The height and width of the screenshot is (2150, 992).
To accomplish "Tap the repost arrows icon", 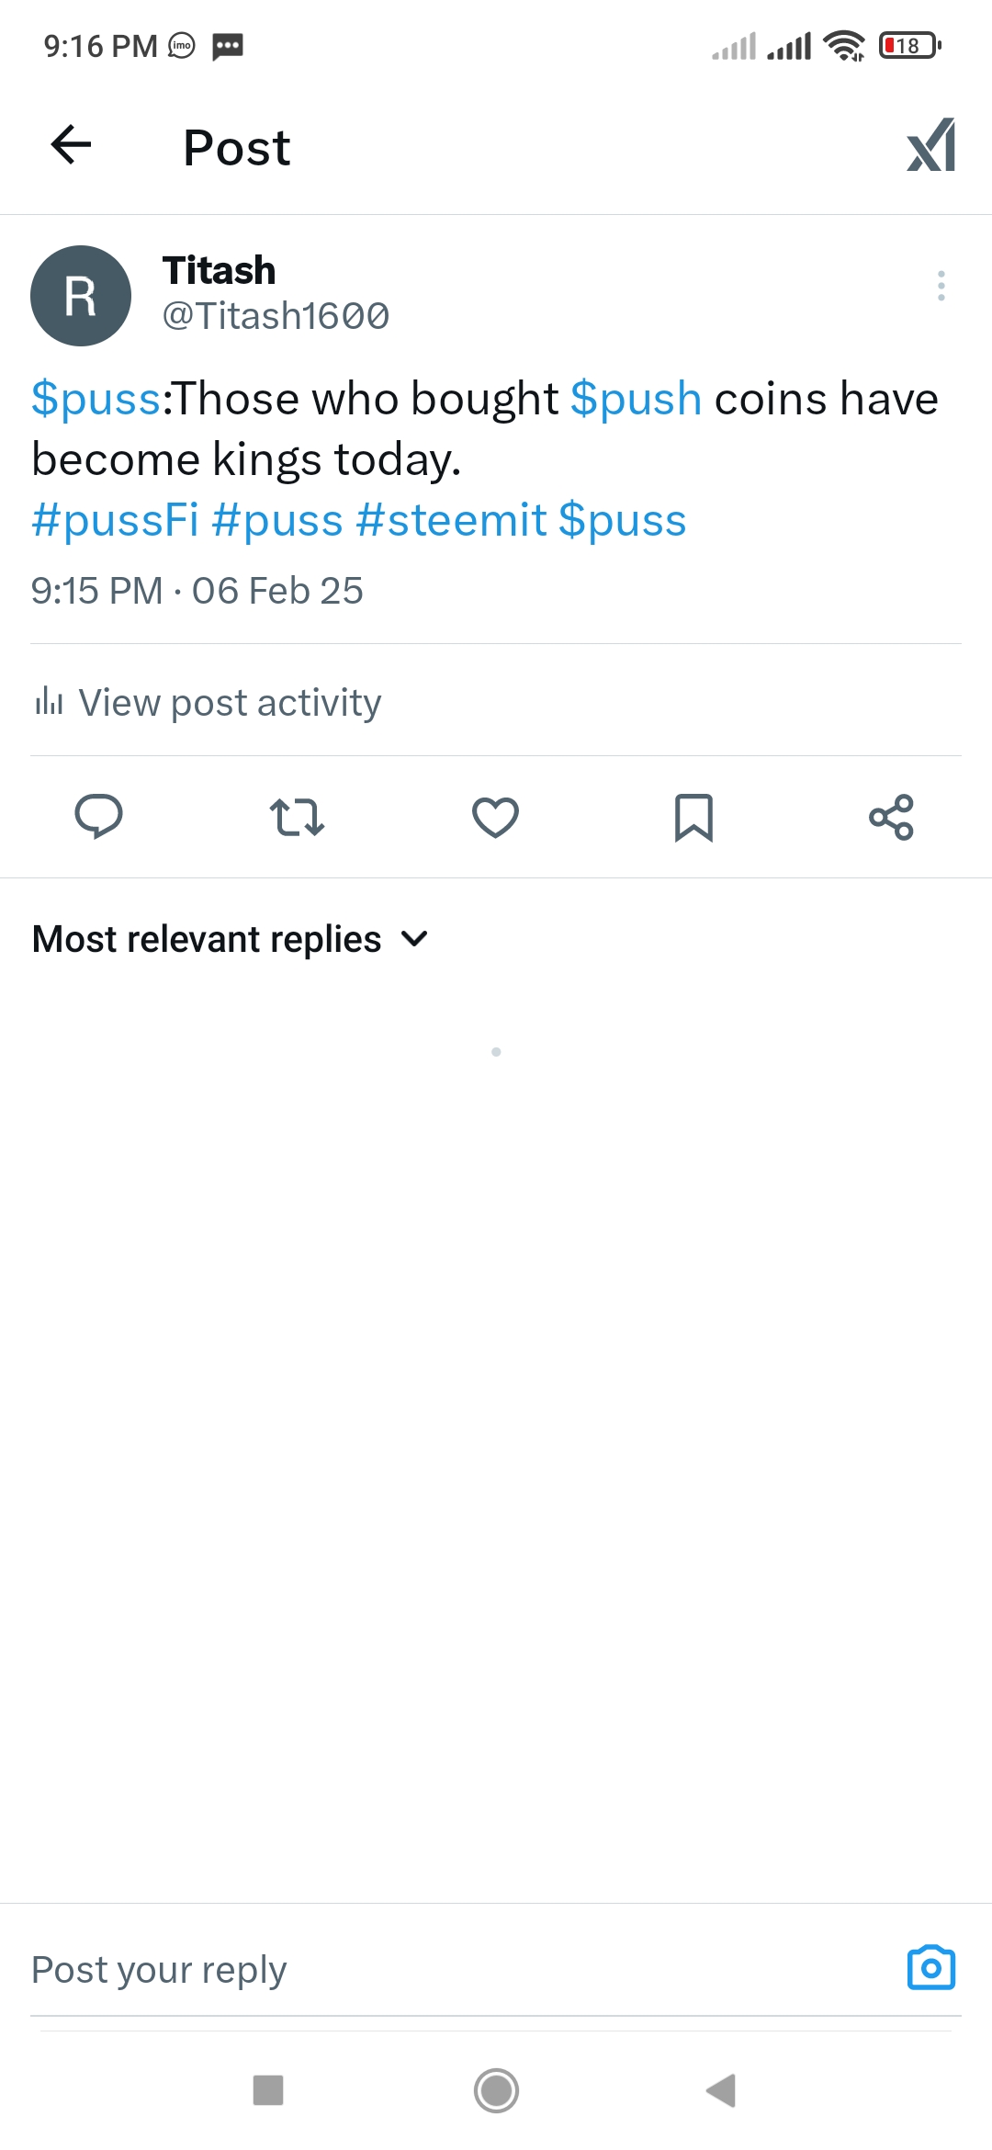I will coord(297,817).
